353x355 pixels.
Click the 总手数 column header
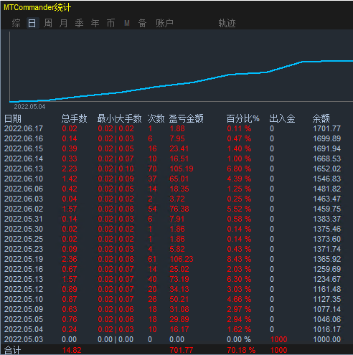[x=75, y=118]
